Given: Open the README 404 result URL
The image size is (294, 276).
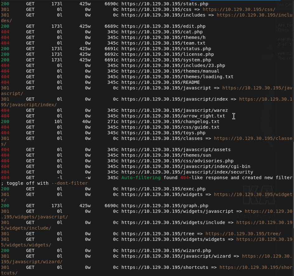Looking at the screenshot, I should click(x=161, y=82).
